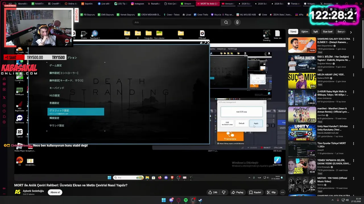
Task: Open options menu for 2-Hour Rainy Night Walk
Action: click(x=354, y=92)
